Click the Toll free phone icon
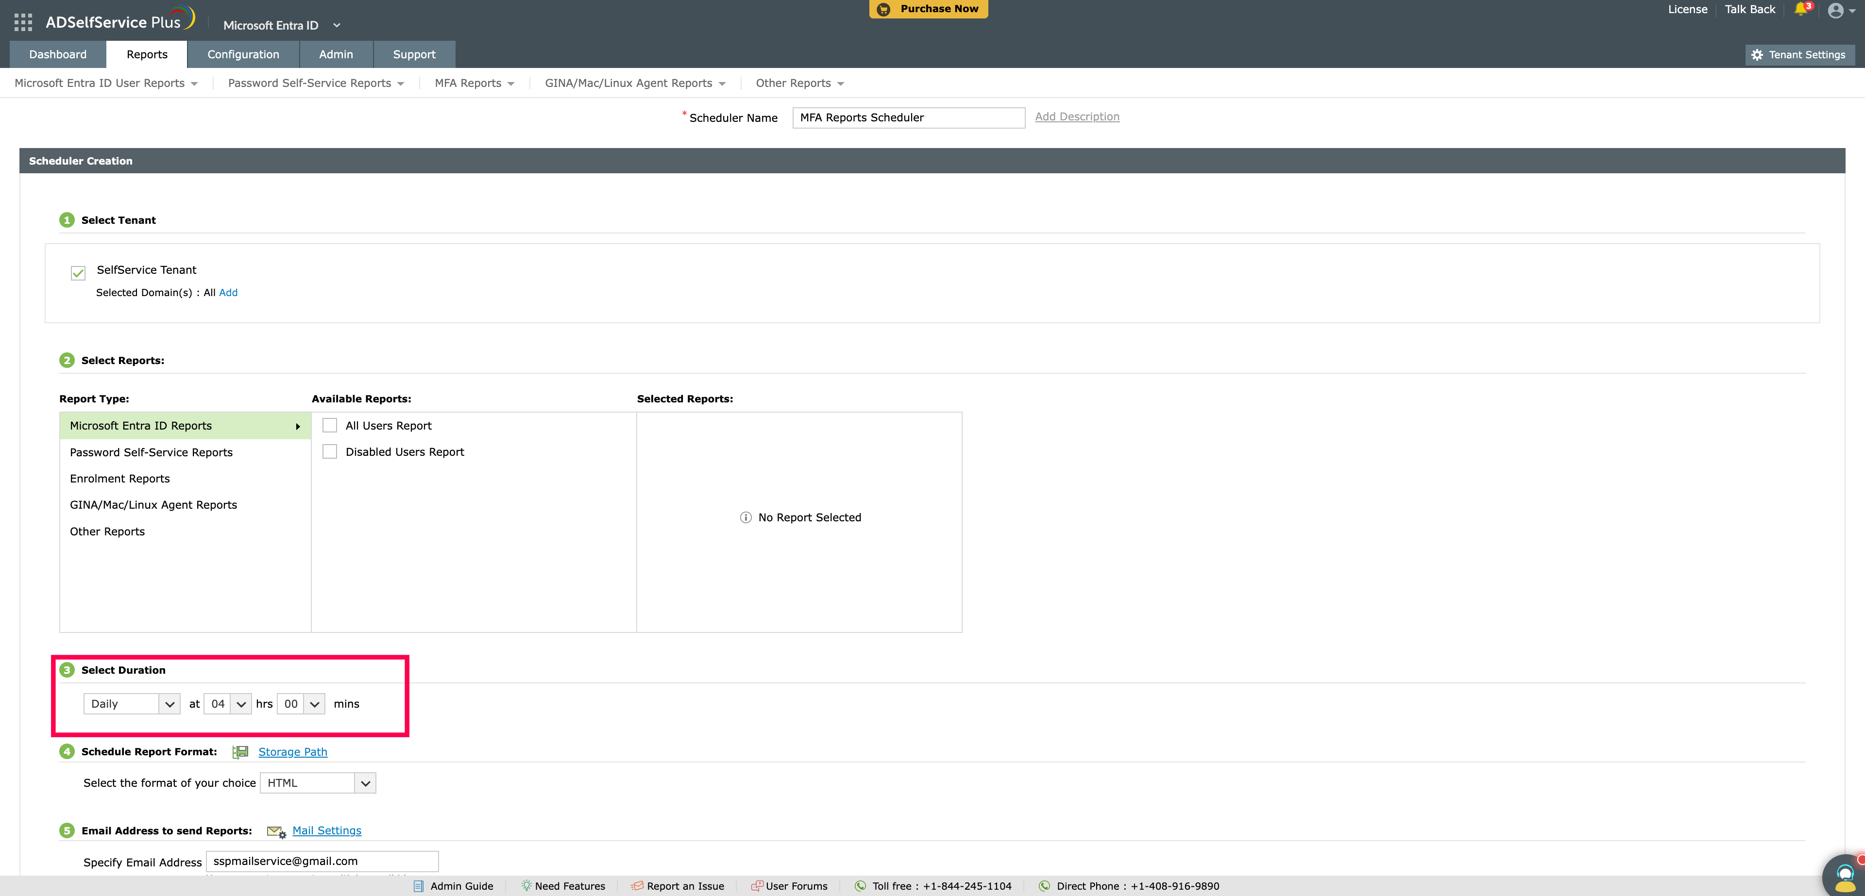This screenshot has width=1865, height=896. click(861, 886)
